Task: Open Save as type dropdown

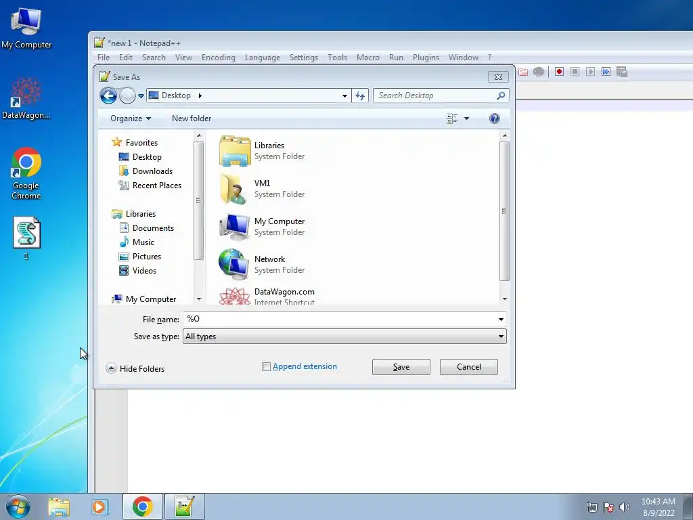Action: point(344,337)
